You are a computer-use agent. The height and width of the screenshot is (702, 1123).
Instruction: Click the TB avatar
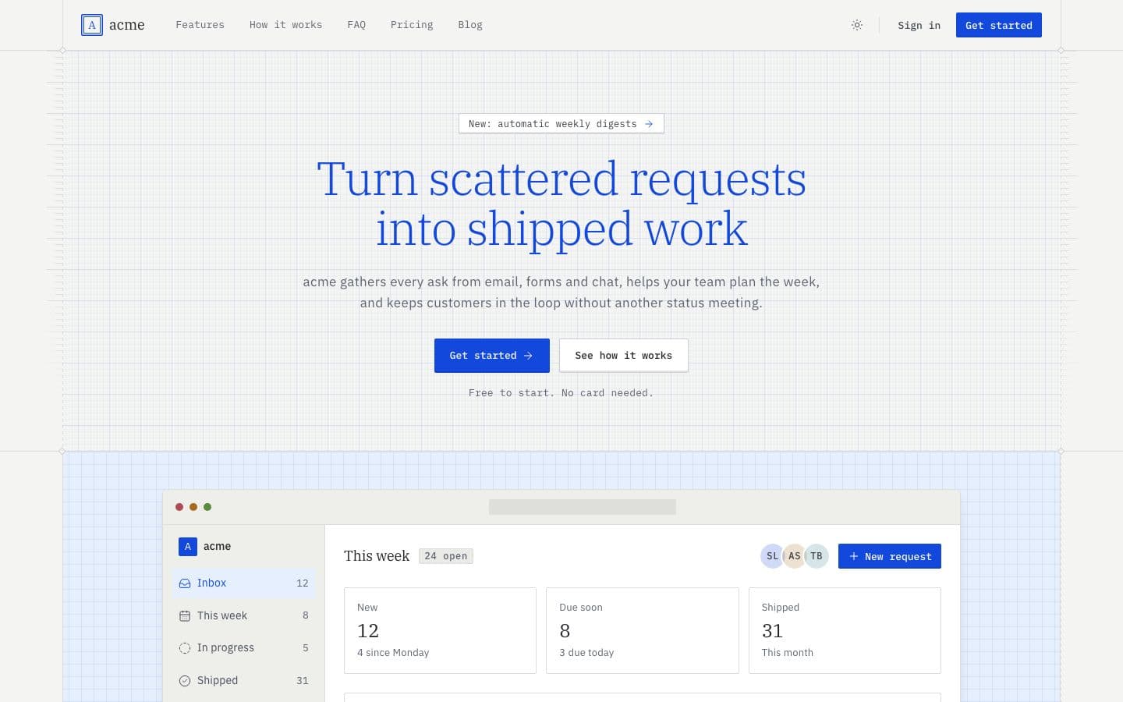click(816, 556)
